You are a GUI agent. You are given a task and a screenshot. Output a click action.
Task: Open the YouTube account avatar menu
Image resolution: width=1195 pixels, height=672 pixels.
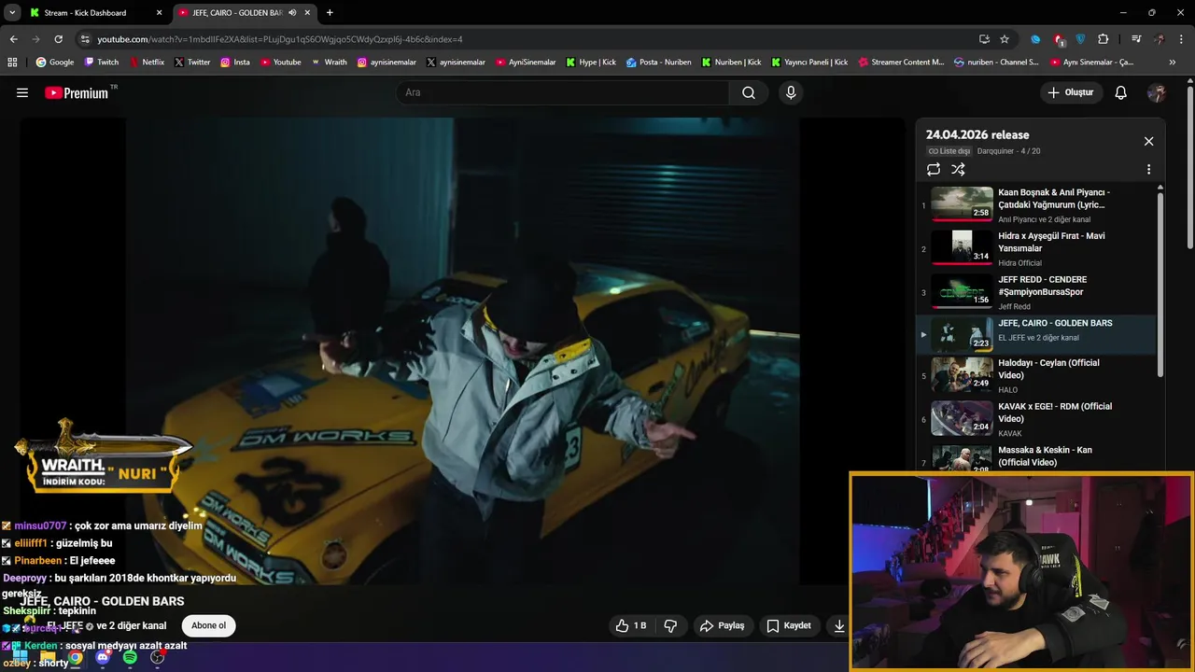click(1157, 92)
